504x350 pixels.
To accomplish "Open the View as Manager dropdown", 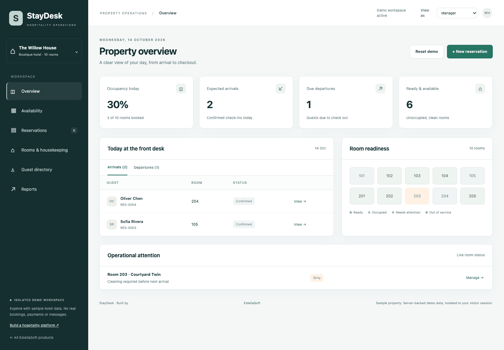I will tap(457, 13).
